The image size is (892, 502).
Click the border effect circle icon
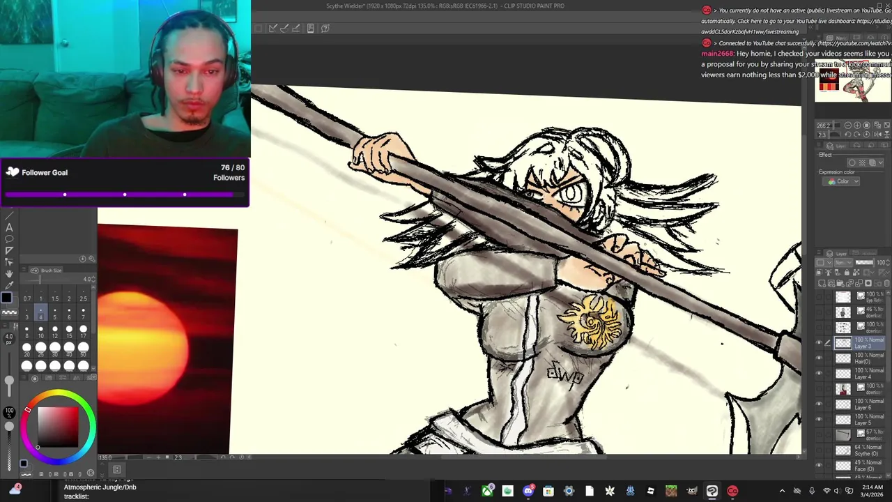coord(852,162)
